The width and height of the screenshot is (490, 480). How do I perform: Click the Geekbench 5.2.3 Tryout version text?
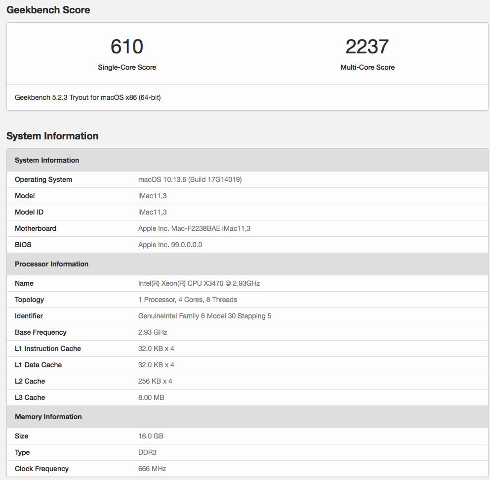(88, 97)
